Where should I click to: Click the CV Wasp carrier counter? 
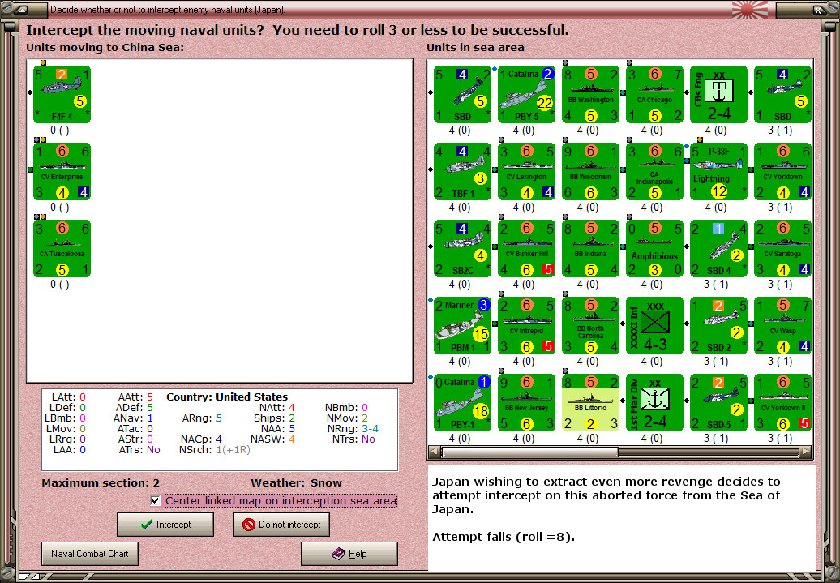tap(782, 326)
